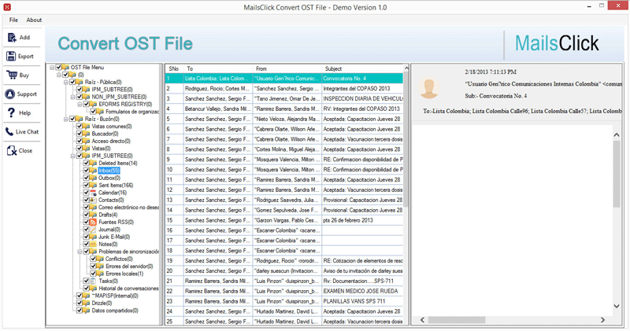630x331 pixels.
Task: Click the Journal(0) folder icon
Action: 93,230
